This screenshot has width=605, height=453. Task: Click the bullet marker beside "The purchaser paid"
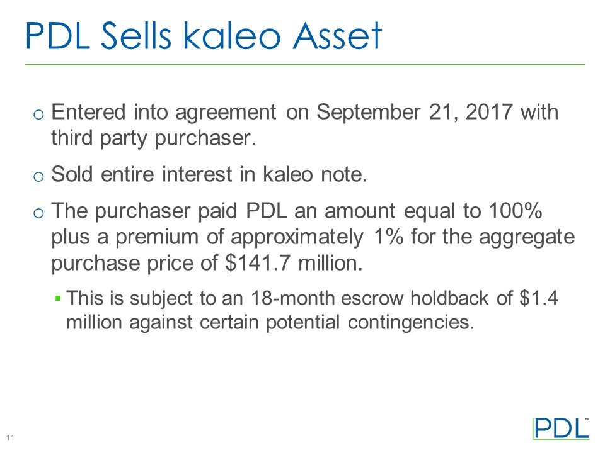click(x=38, y=214)
